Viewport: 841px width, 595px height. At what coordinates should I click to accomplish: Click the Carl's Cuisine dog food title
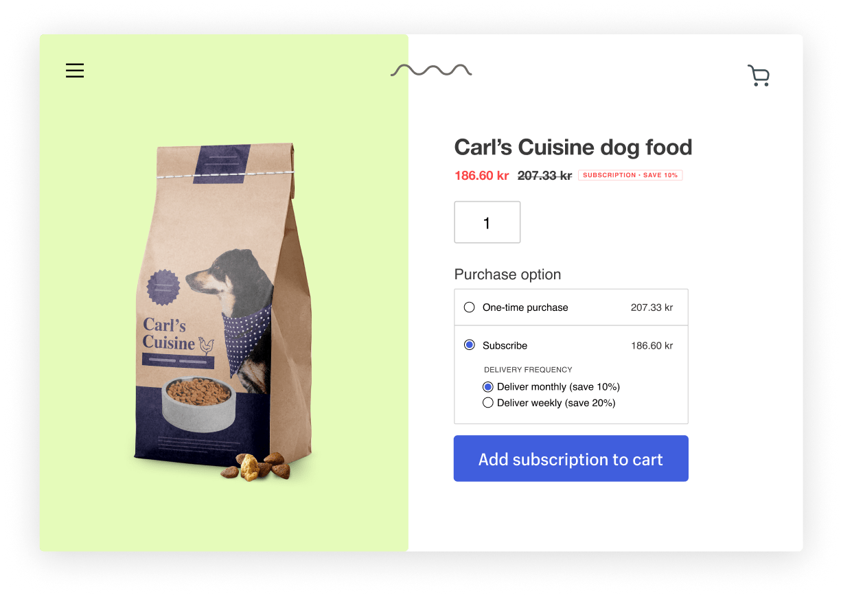[573, 147]
